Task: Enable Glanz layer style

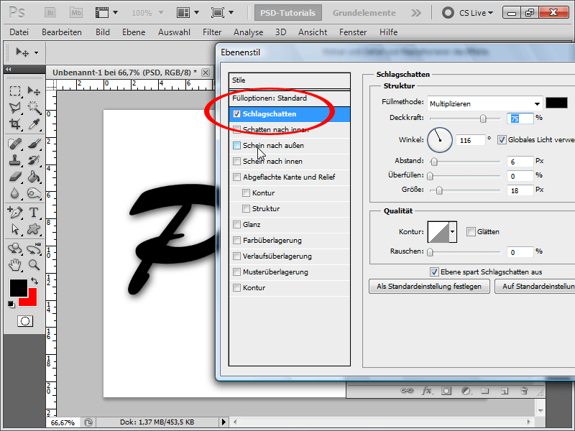Action: [x=237, y=224]
